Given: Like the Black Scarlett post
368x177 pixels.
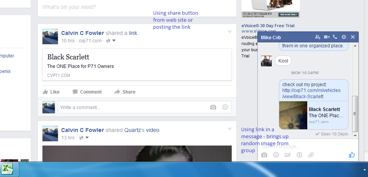Looking at the screenshot, I should tap(51, 92).
